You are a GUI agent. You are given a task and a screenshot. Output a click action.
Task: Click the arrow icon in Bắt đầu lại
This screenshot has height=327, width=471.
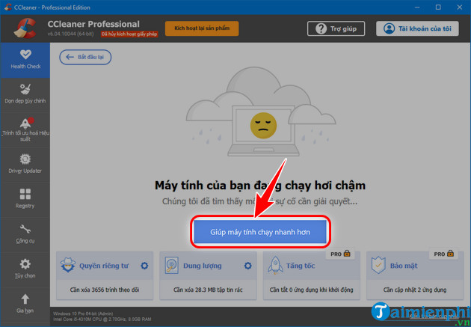pos(70,57)
